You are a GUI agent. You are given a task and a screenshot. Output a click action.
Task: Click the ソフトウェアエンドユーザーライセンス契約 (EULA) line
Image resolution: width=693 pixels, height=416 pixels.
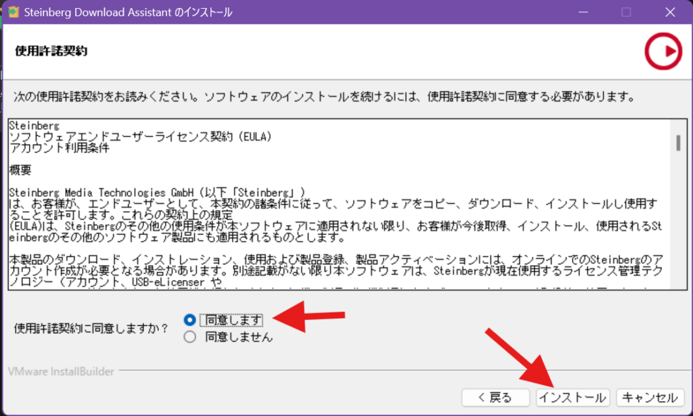pos(140,137)
